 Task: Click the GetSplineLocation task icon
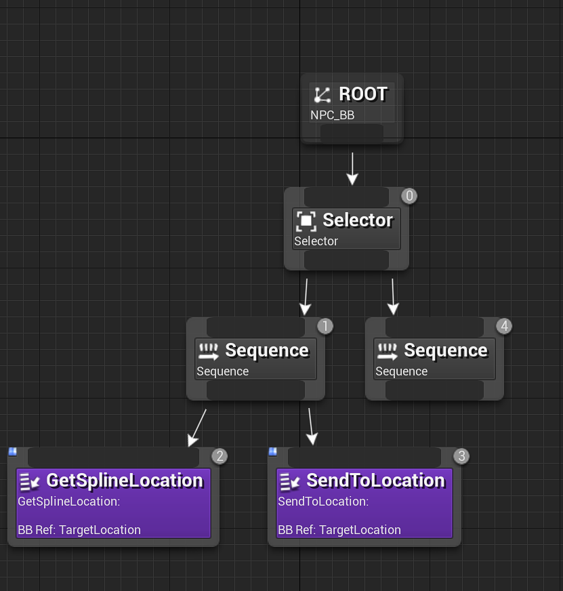tap(30, 481)
